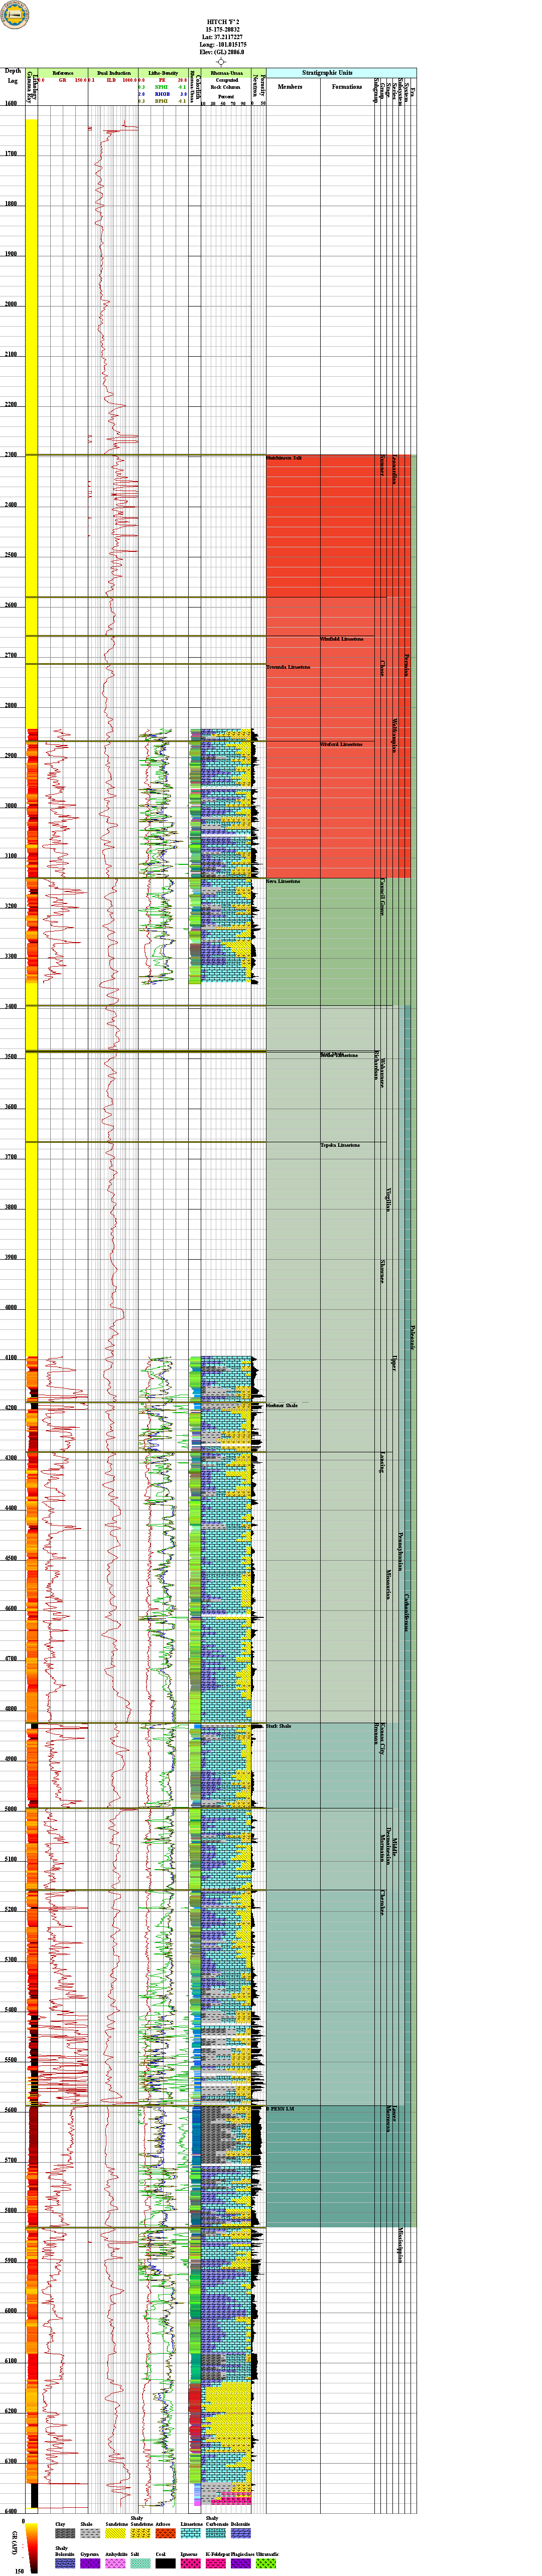This screenshot has width=542, height=2576.
Task: Click the 1600 depth marker
Action: [11, 104]
